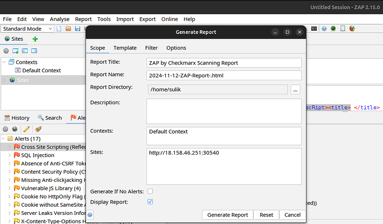Image resolution: width=383 pixels, height=224 pixels.
Task: Switch to the Template tab
Action: [125, 48]
